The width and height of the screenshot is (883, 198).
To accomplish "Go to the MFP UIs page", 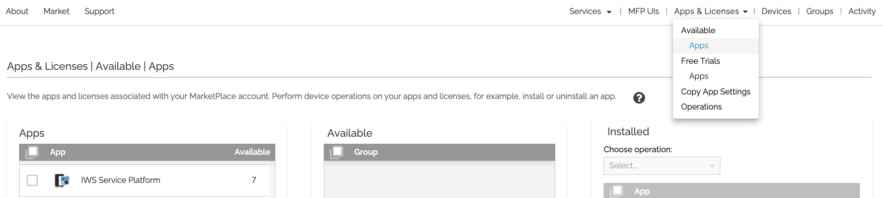I will click(643, 11).
